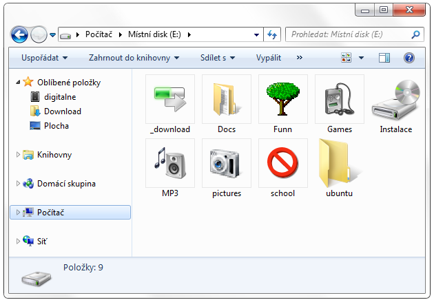Select the Games controller icon

click(340, 99)
